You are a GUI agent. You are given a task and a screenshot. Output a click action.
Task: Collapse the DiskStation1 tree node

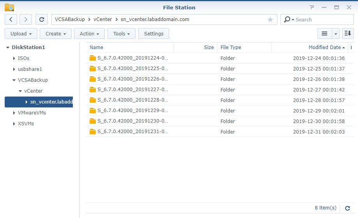[8, 47]
